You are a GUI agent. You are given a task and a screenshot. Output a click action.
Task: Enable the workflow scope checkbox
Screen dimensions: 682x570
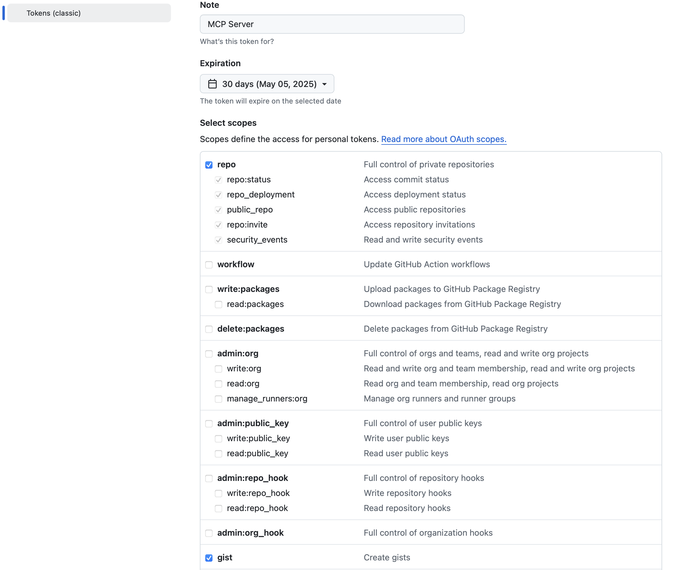point(209,265)
